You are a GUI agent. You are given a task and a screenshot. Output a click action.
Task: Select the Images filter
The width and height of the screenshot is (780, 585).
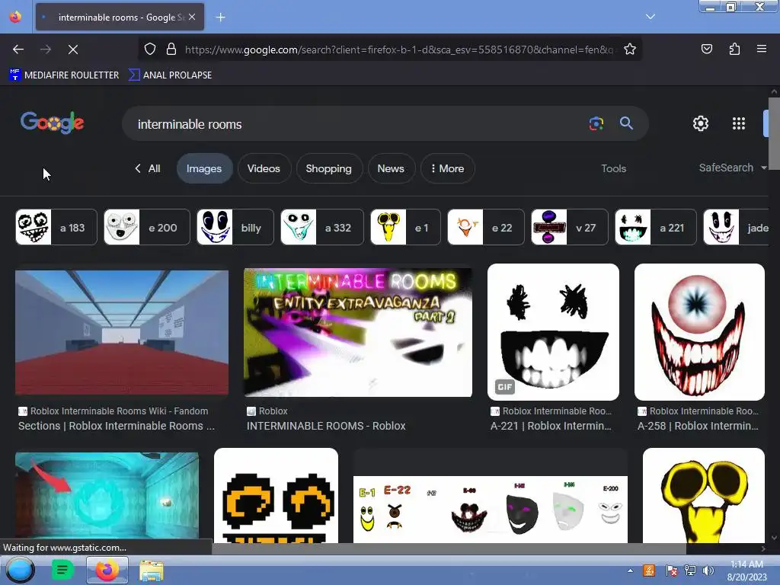point(204,168)
